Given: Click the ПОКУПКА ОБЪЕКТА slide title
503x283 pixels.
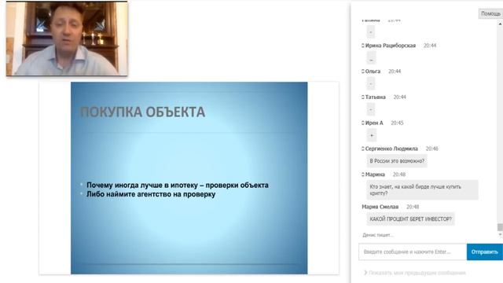Looking at the screenshot, I should pyautogui.click(x=142, y=112).
